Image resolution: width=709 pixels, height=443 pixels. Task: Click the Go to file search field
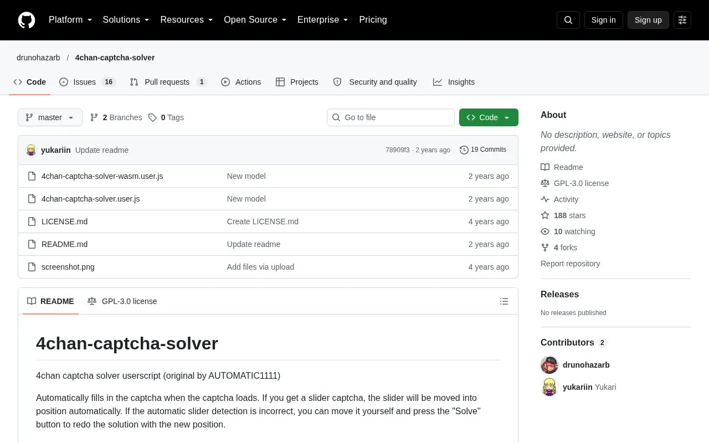coord(391,117)
